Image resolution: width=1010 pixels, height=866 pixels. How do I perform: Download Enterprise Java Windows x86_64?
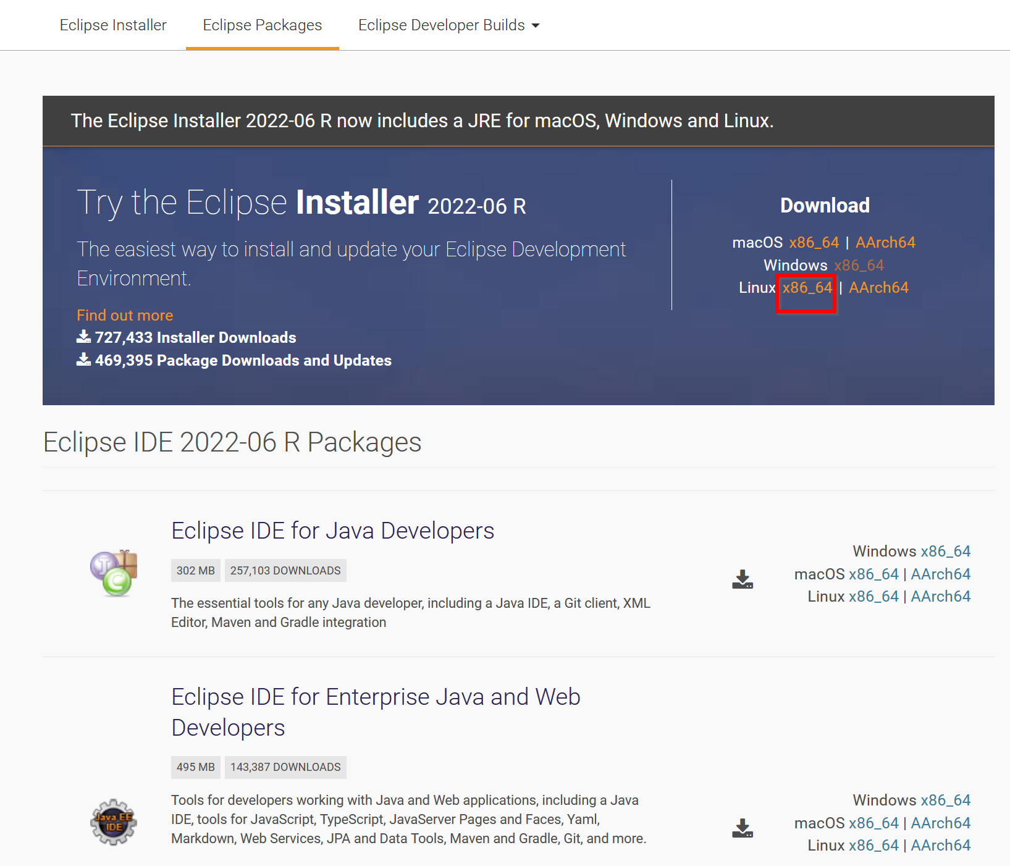coord(945,801)
